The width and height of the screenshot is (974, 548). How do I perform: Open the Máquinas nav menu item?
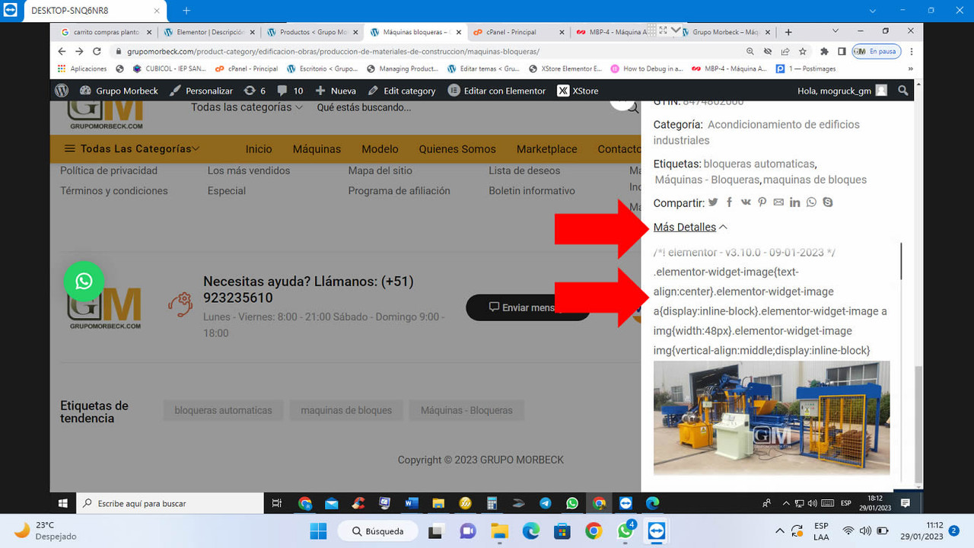[317, 149]
